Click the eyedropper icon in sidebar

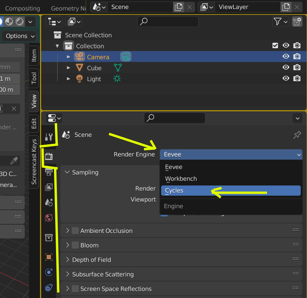14,160
